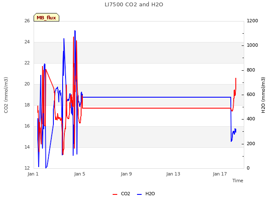269x202 pixels.
Task: Click the Jan 9 x-axis label
Action: pos(126,174)
